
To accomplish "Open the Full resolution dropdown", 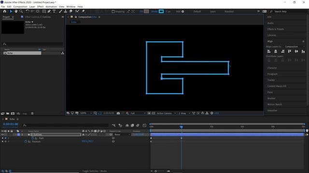I will 138,113.
